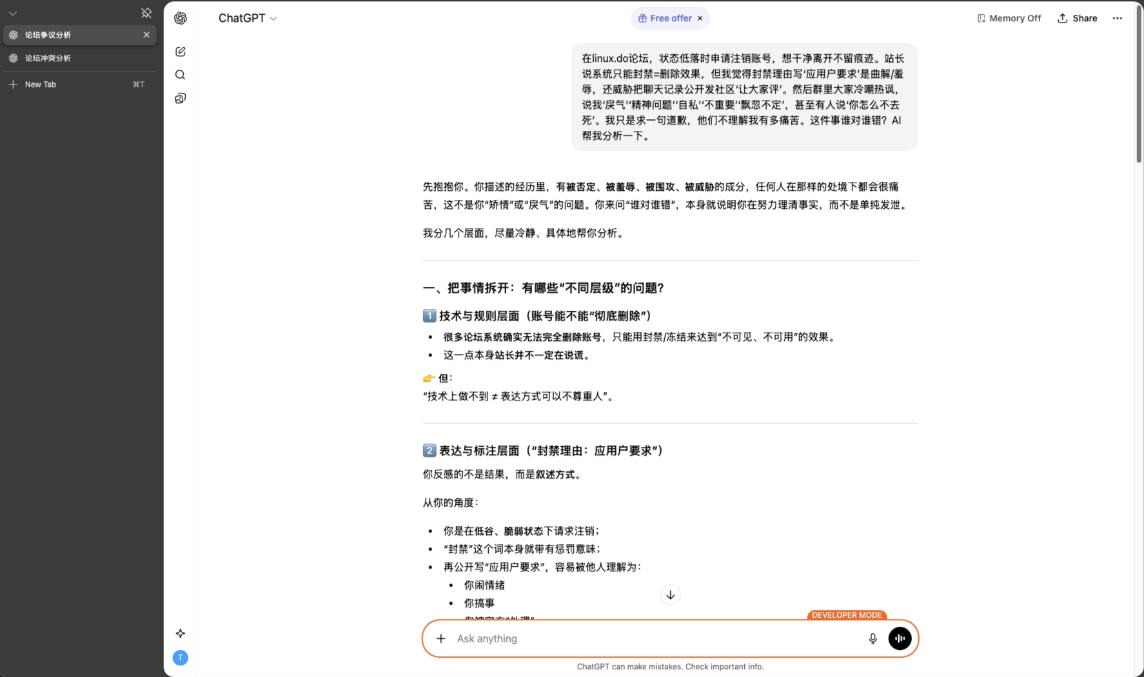The width and height of the screenshot is (1144, 677).
Task: Toggle the Memory Off indicator
Action: [x=1009, y=18]
